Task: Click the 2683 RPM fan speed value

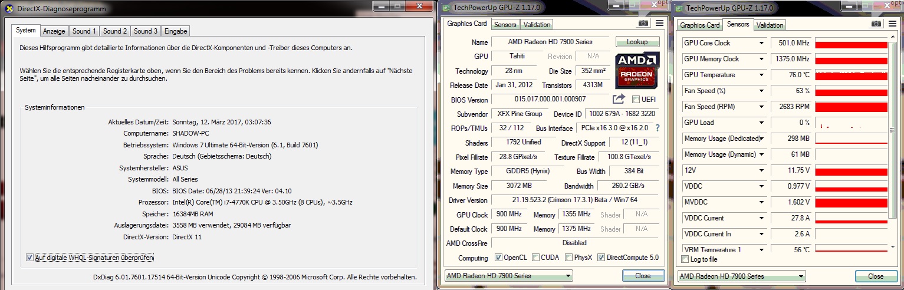Action: coord(791,107)
